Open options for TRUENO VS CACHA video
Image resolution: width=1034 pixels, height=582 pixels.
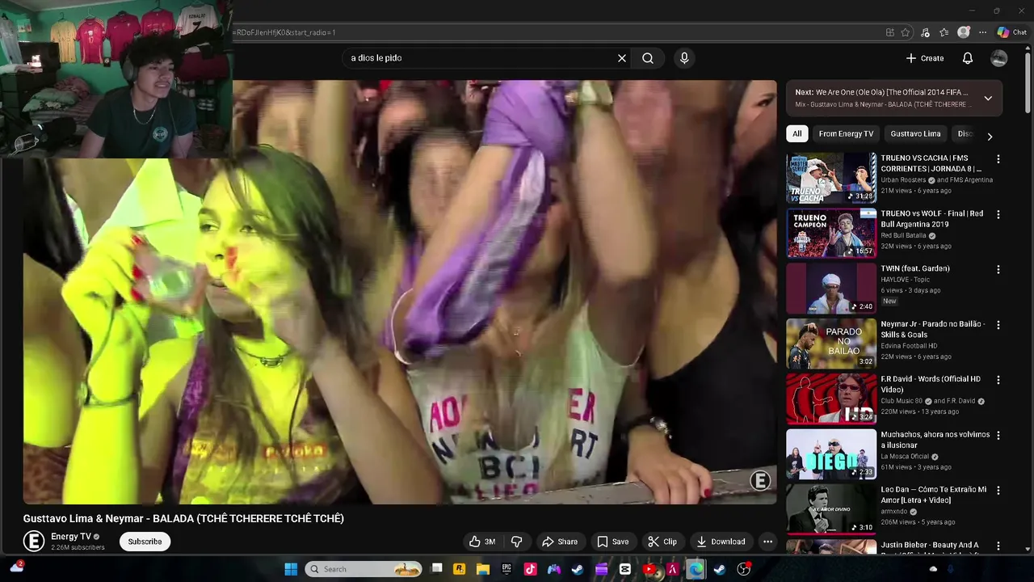click(998, 159)
